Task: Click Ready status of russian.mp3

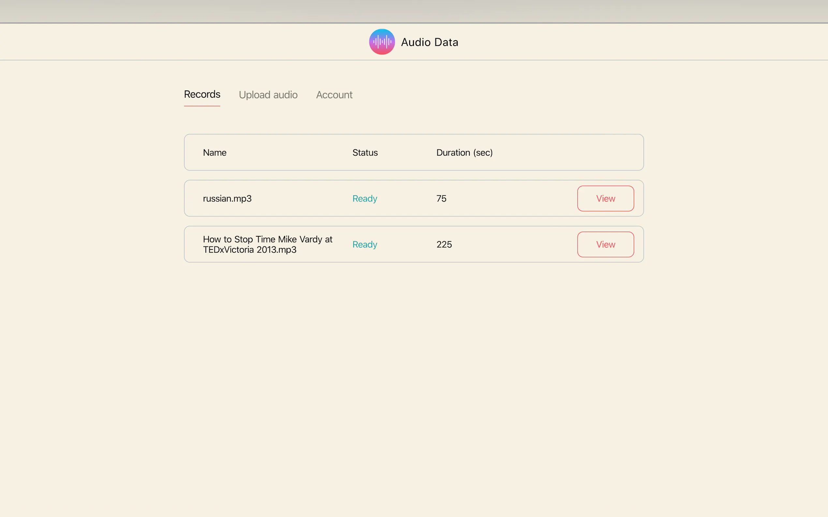Action: tap(364, 199)
